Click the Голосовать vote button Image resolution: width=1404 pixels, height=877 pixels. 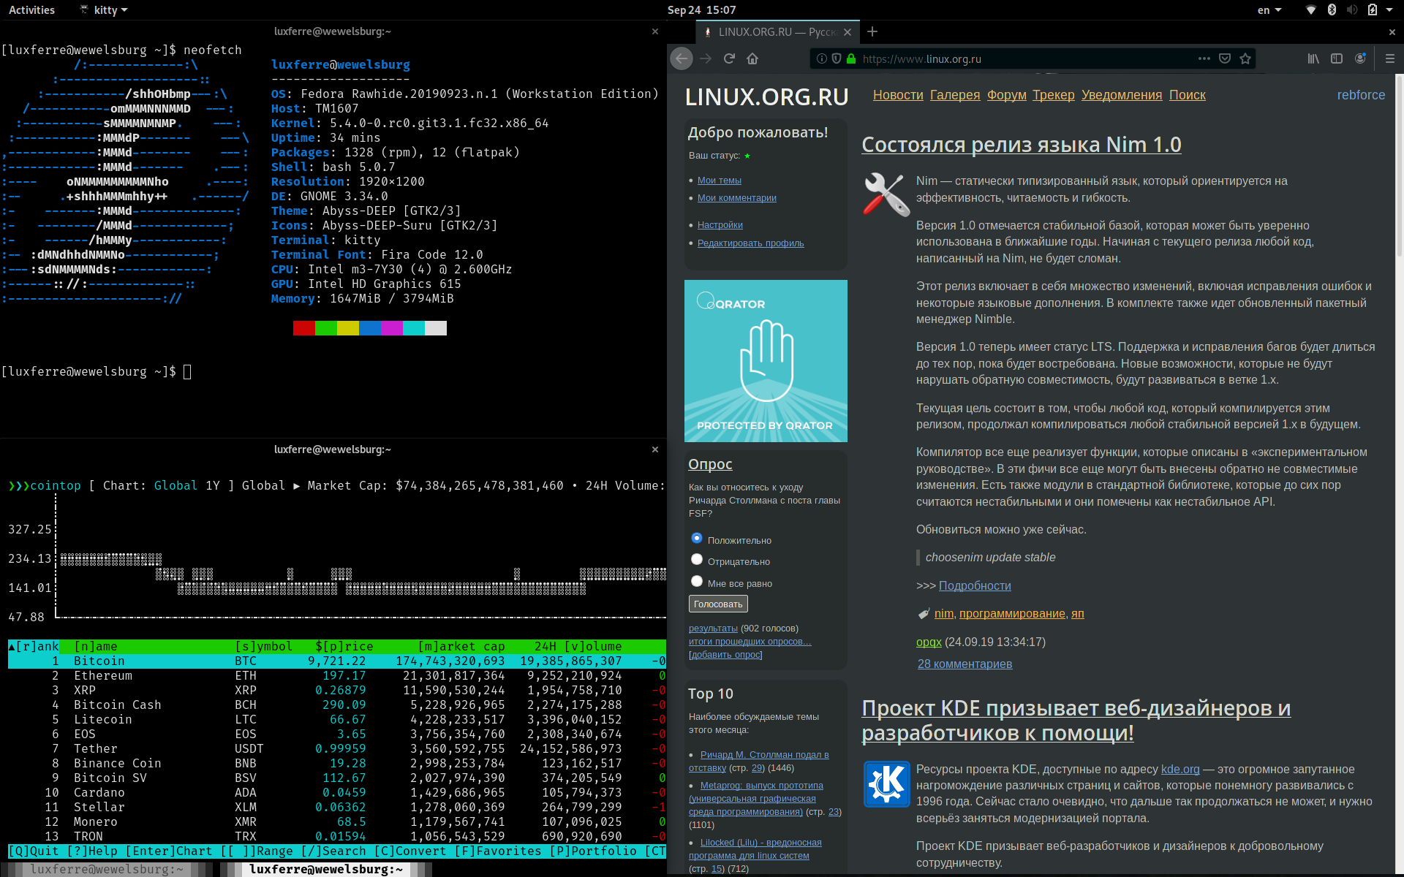pyautogui.click(x=718, y=604)
